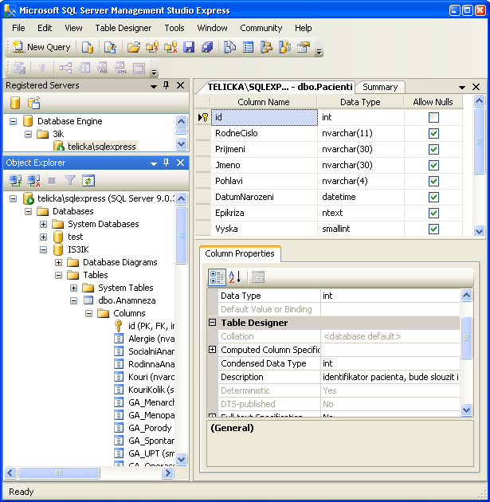Select the Epikriza column name cell
The image size is (490, 502).
(264, 214)
